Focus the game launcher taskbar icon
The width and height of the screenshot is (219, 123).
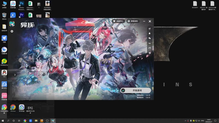coord(53,121)
